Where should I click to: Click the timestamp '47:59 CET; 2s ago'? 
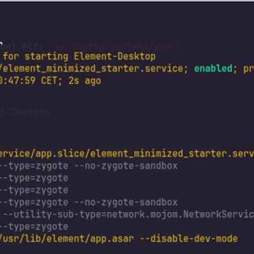tap(55, 81)
